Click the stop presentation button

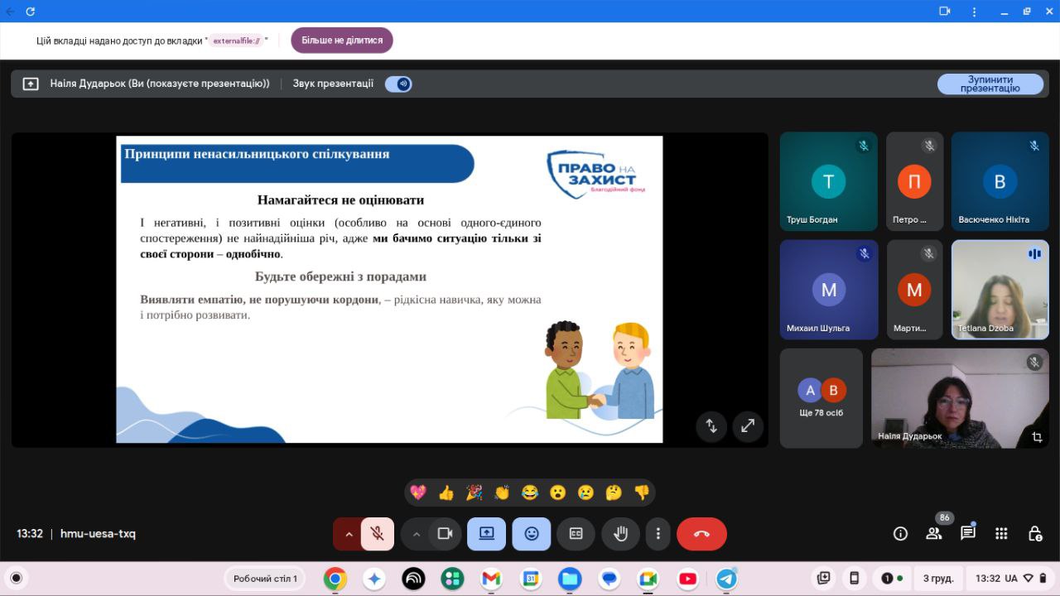[990, 84]
